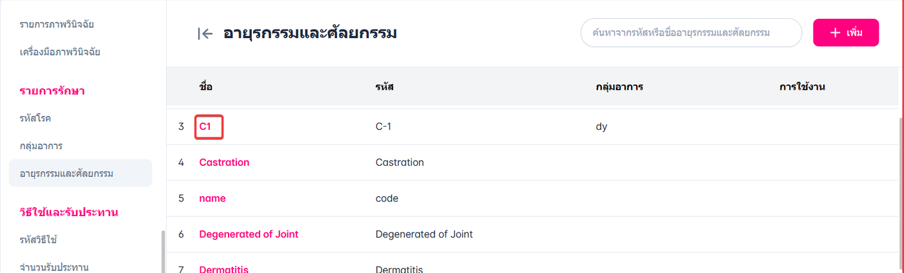
Task: Select อายุรกรรมและศัลยกรรม in the sidebar
Action: coord(67,173)
